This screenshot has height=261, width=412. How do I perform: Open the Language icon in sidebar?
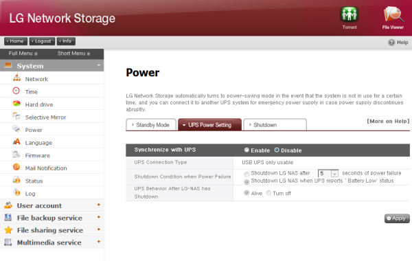tap(16, 142)
